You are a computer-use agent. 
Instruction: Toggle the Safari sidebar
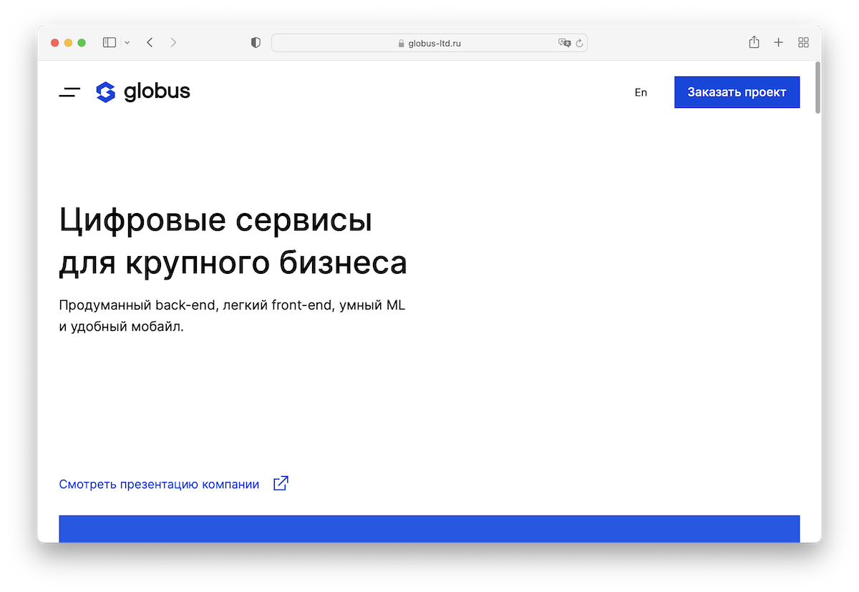pos(110,43)
